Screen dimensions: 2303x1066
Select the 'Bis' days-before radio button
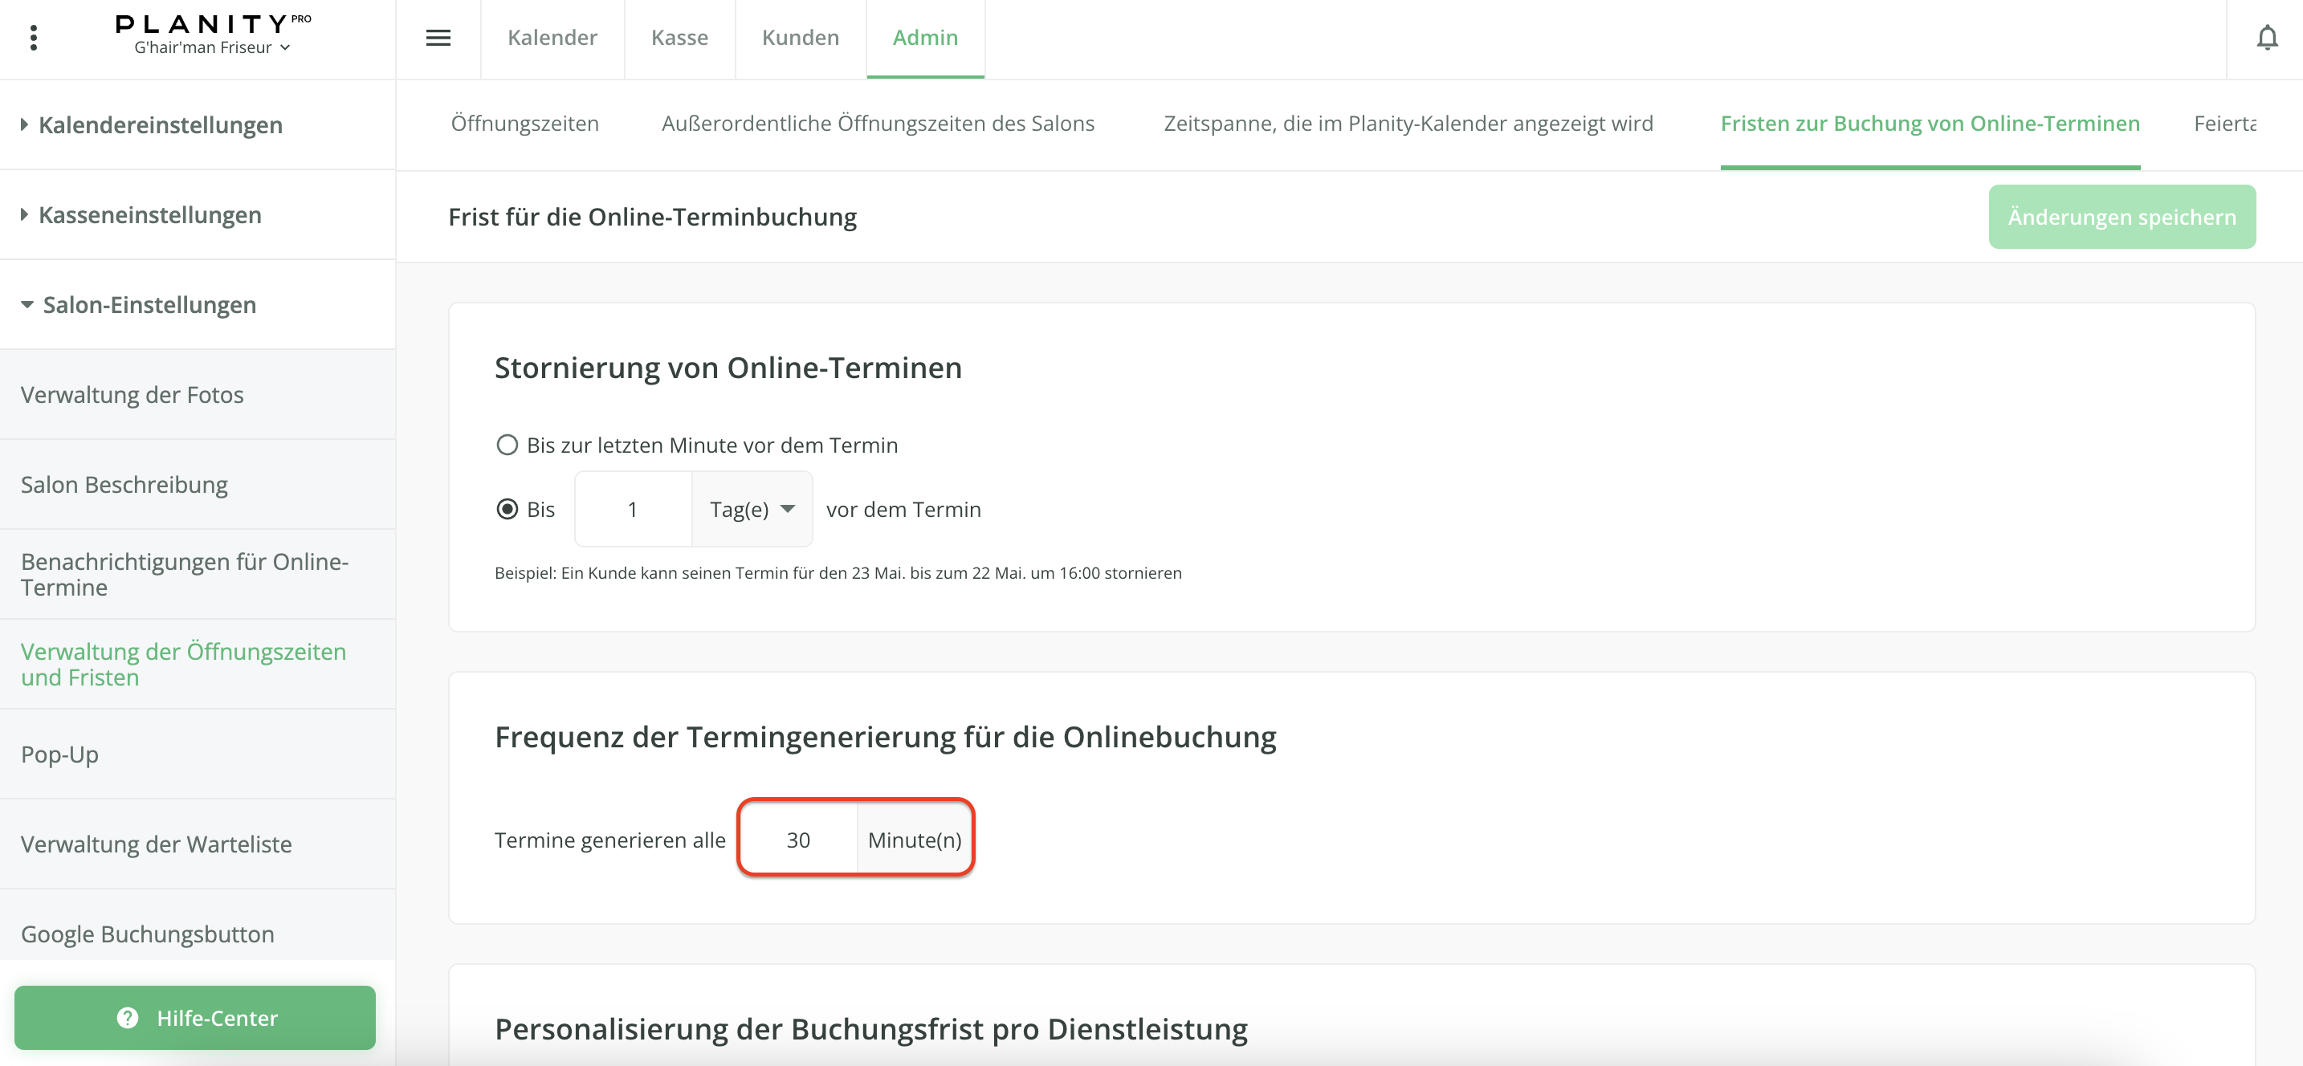(507, 510)
